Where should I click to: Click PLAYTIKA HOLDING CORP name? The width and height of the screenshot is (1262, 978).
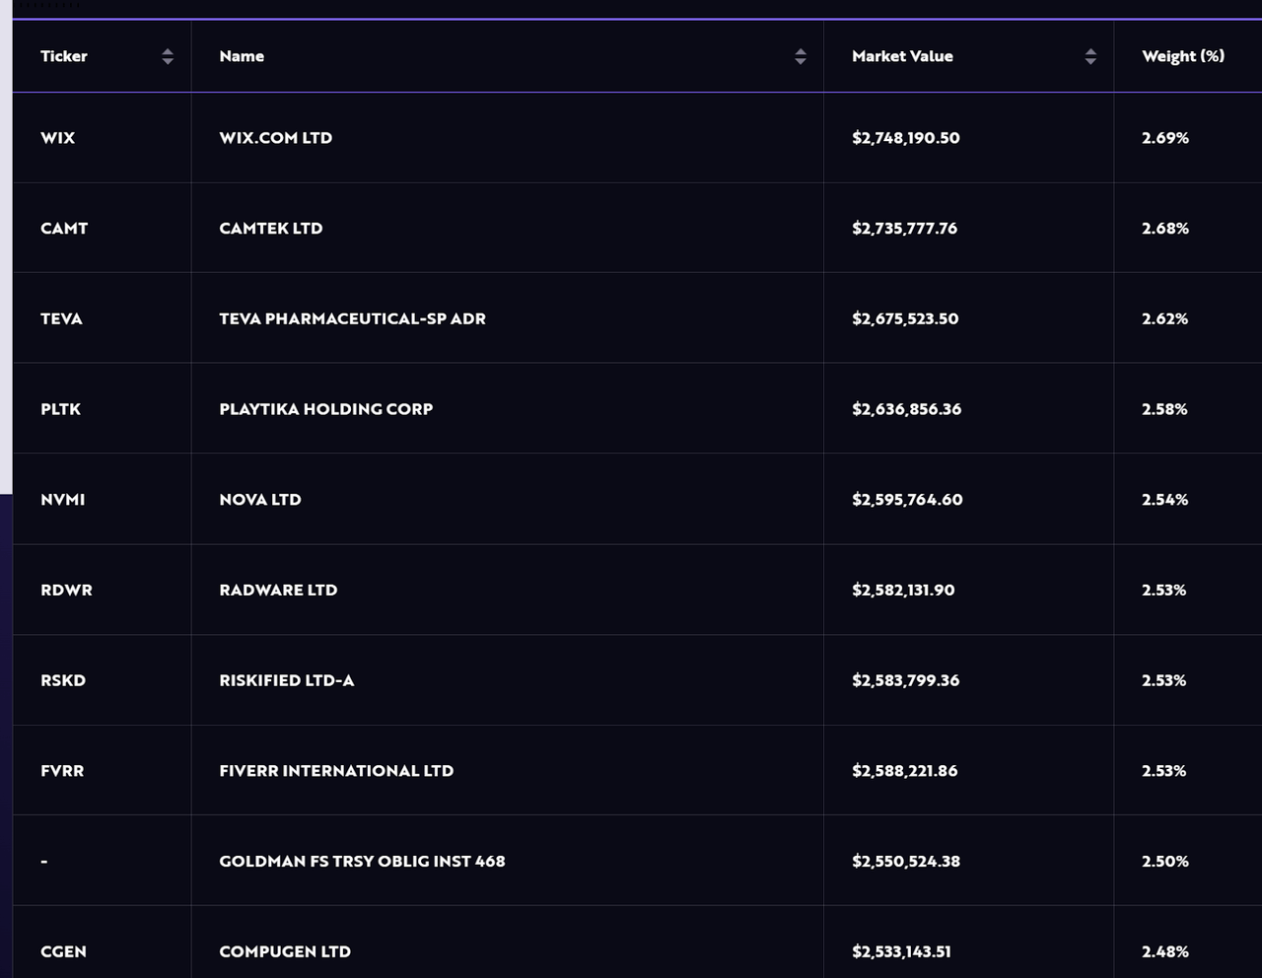point(325,409)
